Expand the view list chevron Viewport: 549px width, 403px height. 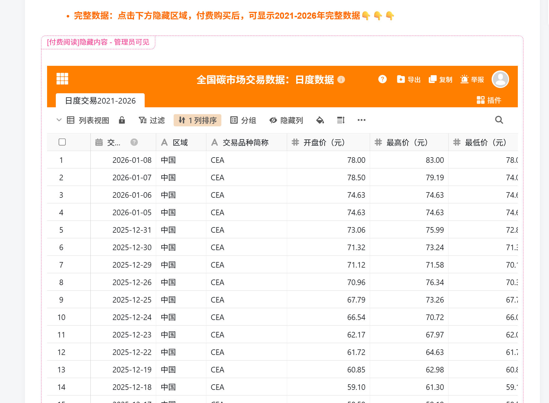(x=59, y=120)
